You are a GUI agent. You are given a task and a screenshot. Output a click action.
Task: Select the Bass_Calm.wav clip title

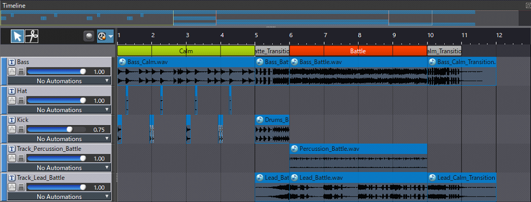[148, 62]
